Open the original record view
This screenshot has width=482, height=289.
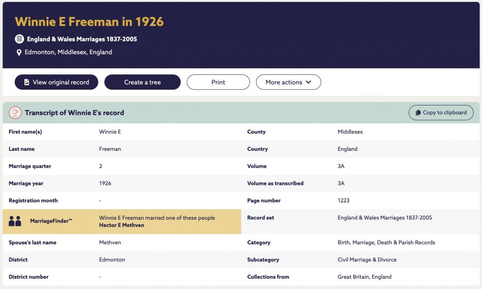pyautogui.click(x=56, y=82)
